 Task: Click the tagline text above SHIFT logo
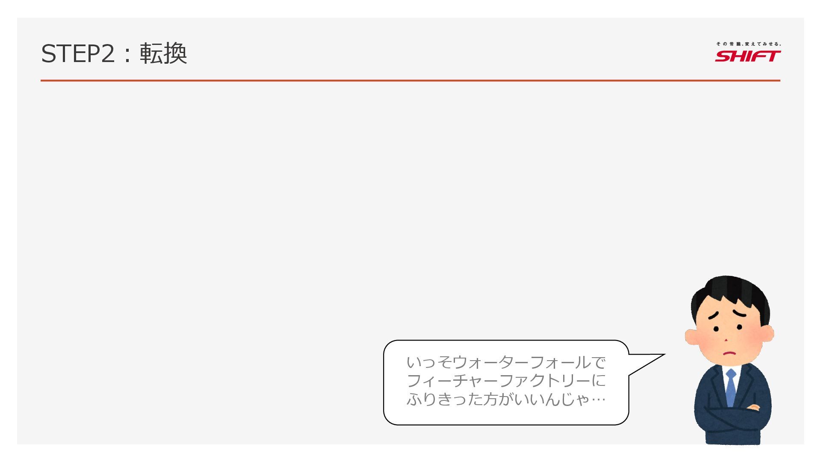click(x=748, y=44)
